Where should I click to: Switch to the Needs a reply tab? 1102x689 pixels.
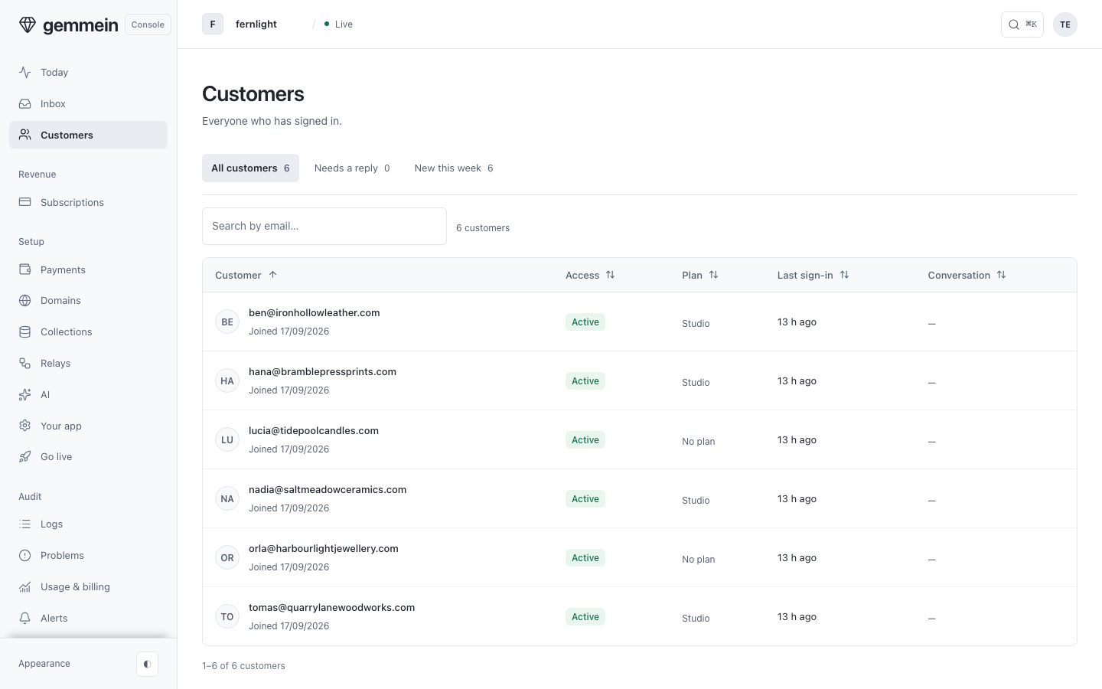352,168
